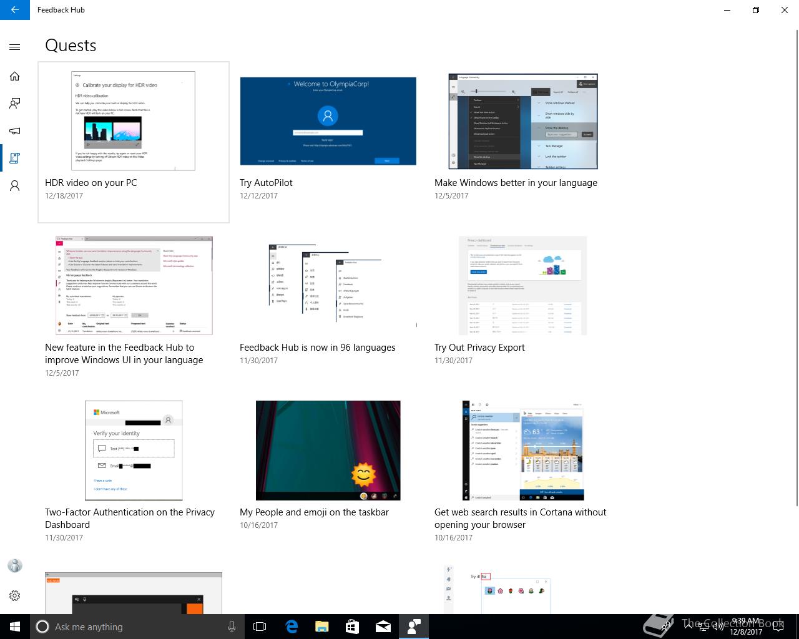The image size is (799, 639).
Task: Click the 12/12/2017 date under Try AutoPilot
Action: (258, 196)
